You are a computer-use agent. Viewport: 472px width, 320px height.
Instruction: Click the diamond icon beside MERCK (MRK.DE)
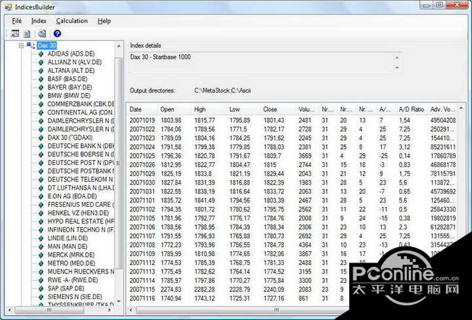click(x=41, y=255)
